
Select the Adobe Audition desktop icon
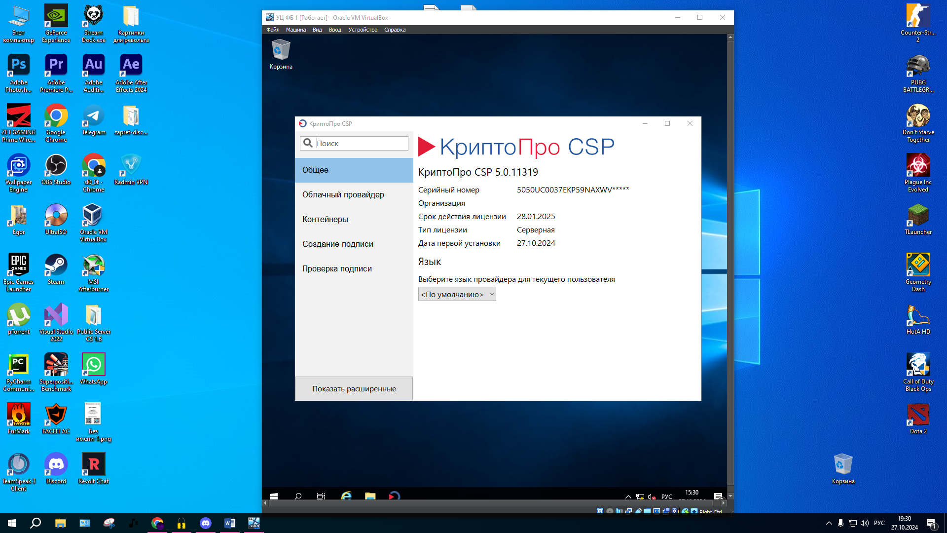click(94, 73)
